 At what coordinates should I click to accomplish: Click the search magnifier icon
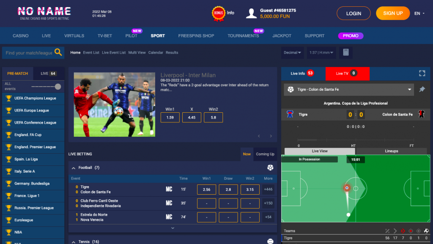tap(58, 52)
